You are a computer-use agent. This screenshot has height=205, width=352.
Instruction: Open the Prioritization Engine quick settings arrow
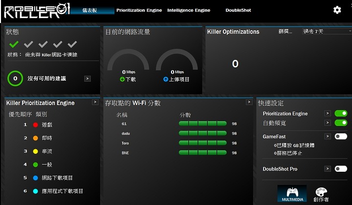[328, 113]
